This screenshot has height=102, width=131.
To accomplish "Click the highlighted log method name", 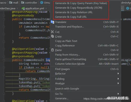I will [48, 60].
